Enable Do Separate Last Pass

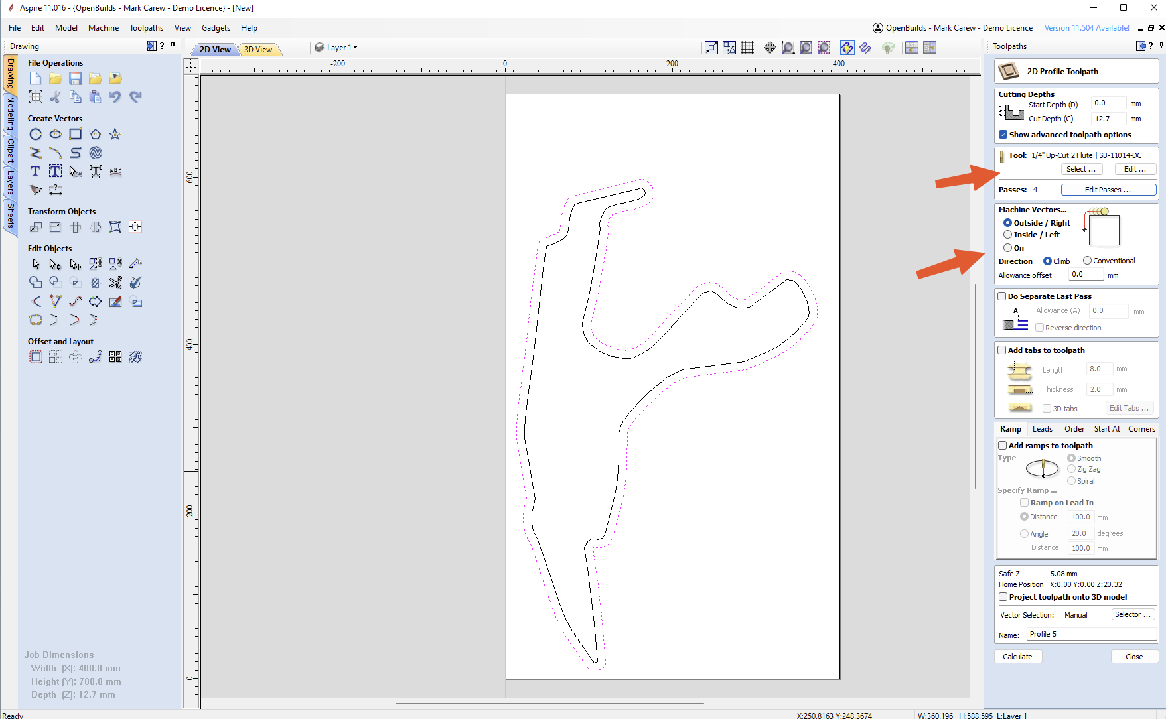1002,296
